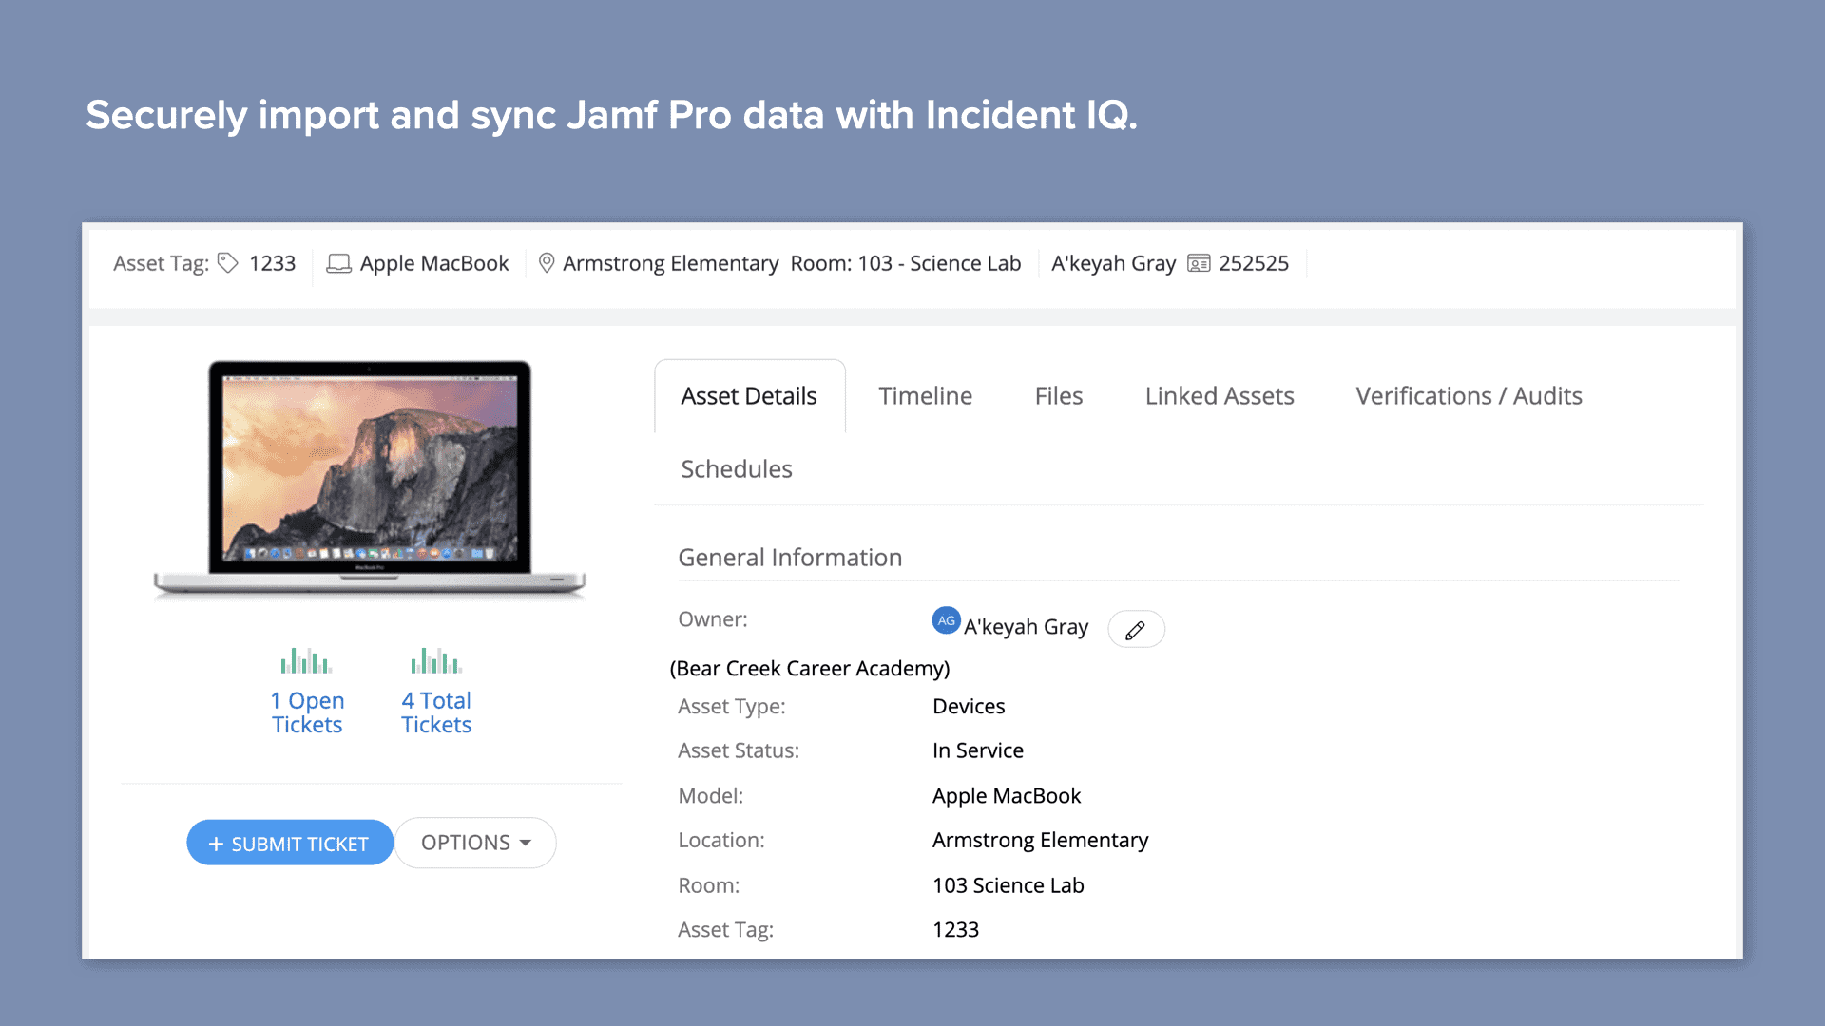
Task: Click the asset tag icon beside 1233
Action: point(227,263)
